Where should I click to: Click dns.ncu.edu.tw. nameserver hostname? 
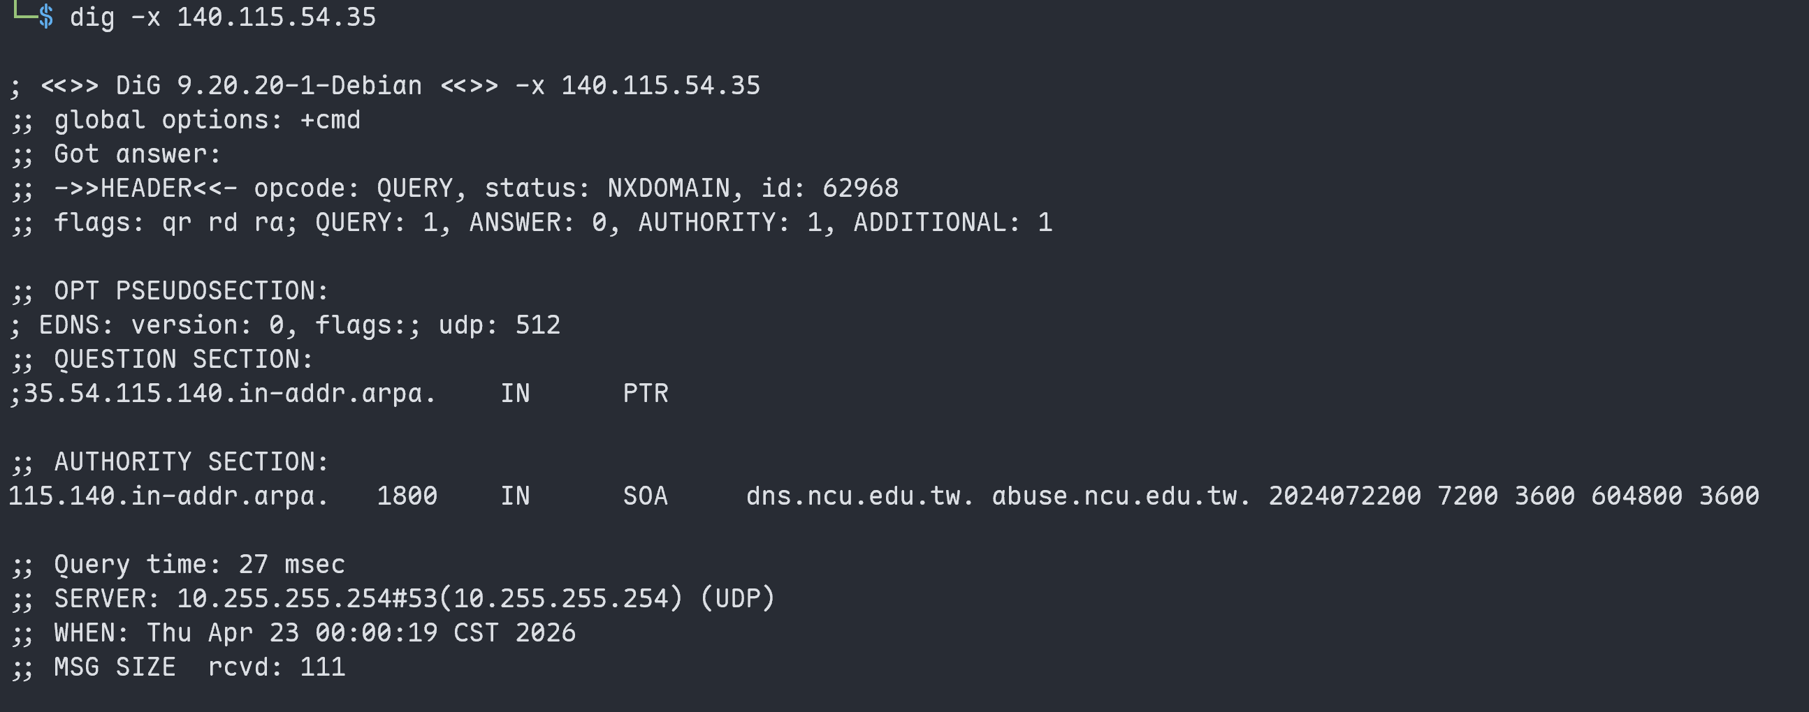pyautogui.click(x=860, y=496)
